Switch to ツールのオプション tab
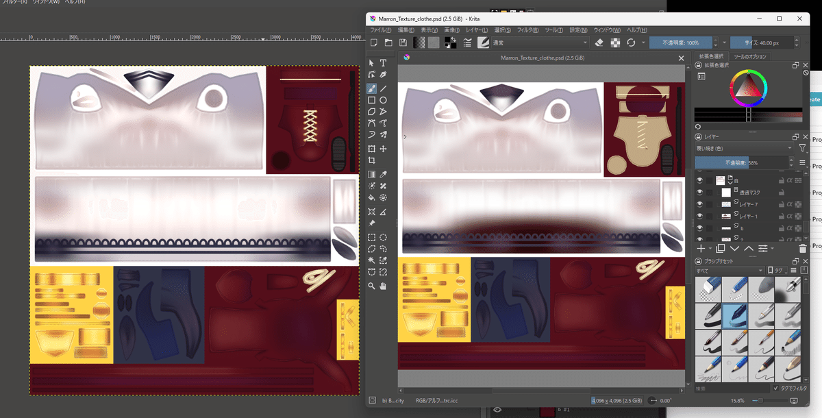This screenshot has height=418, width=822. point(749,56)
